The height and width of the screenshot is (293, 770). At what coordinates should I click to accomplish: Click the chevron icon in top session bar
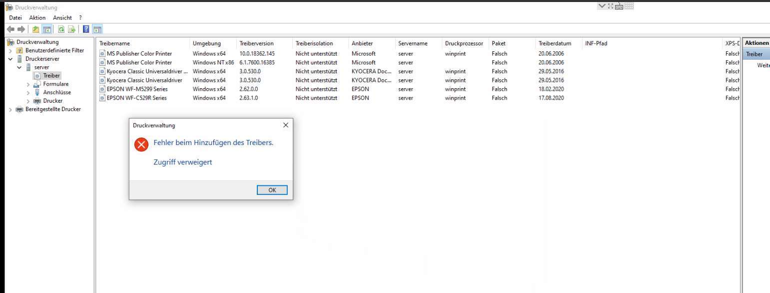(x=601, y=6)
